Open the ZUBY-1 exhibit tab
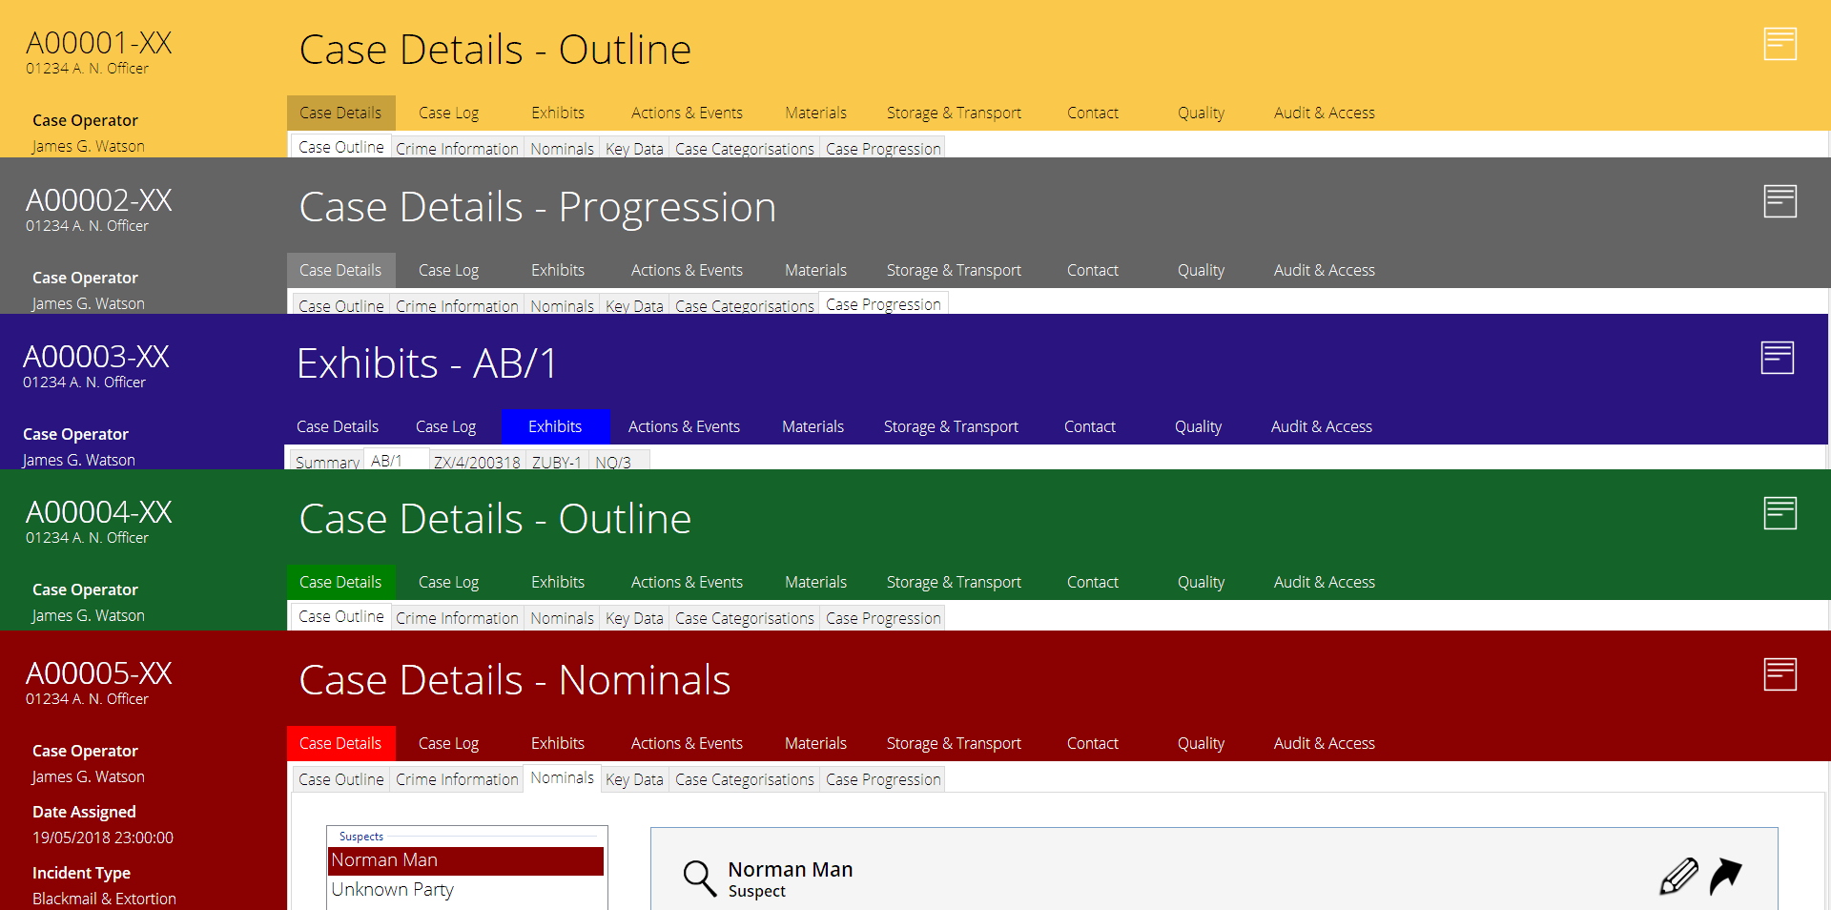The height and width of the screenshot is (910, 1831). click(x=556, y=463)
